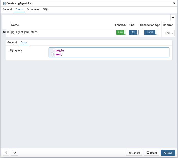Select the Steps tab

(x=19, y=9)
